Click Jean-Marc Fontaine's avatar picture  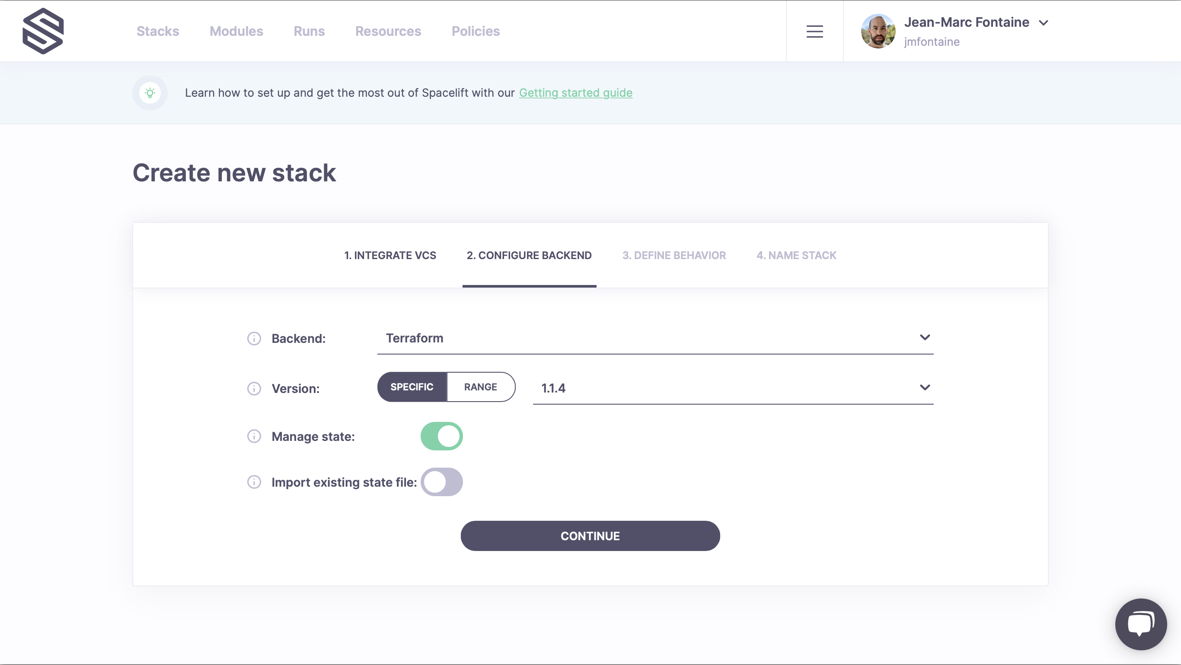click(878, 31)
